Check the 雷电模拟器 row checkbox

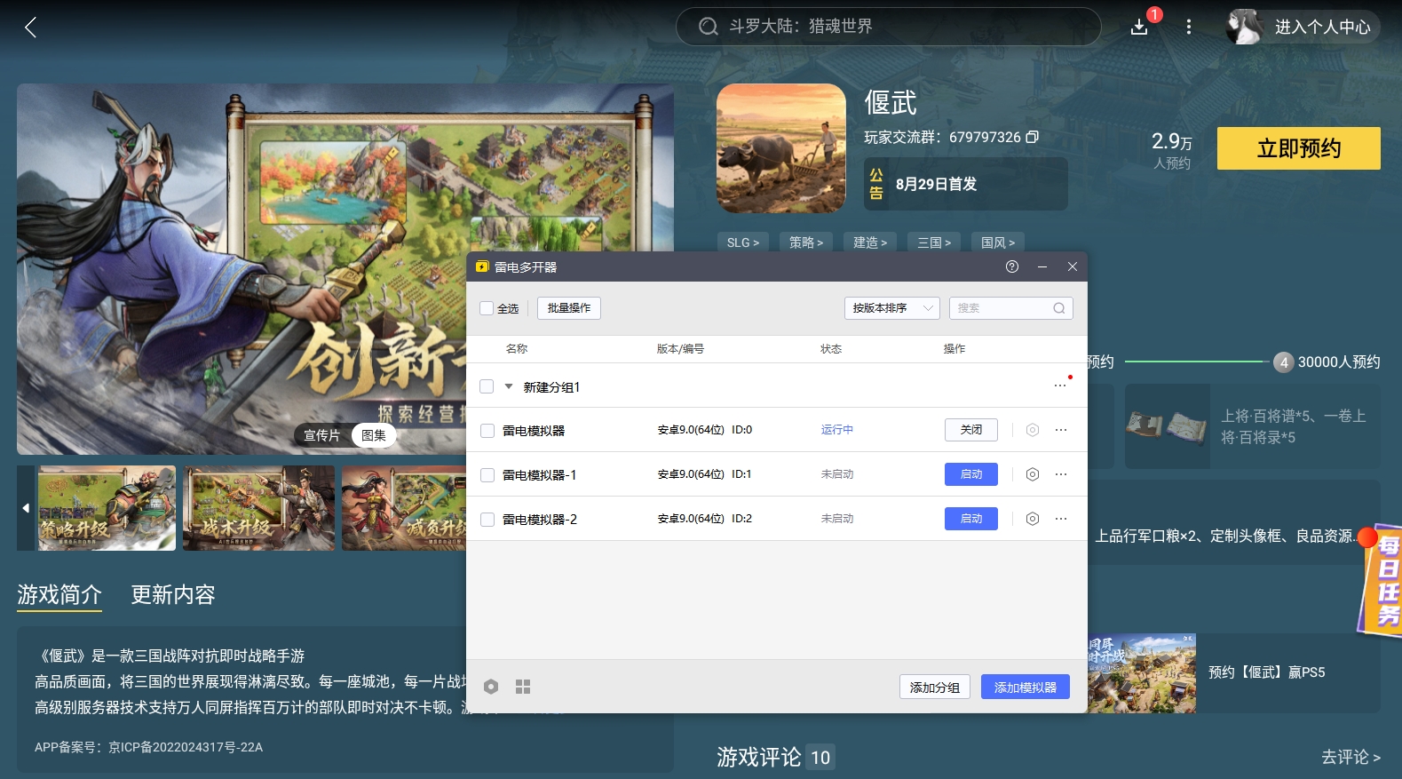pyautogui.click(x=487, y=431)
